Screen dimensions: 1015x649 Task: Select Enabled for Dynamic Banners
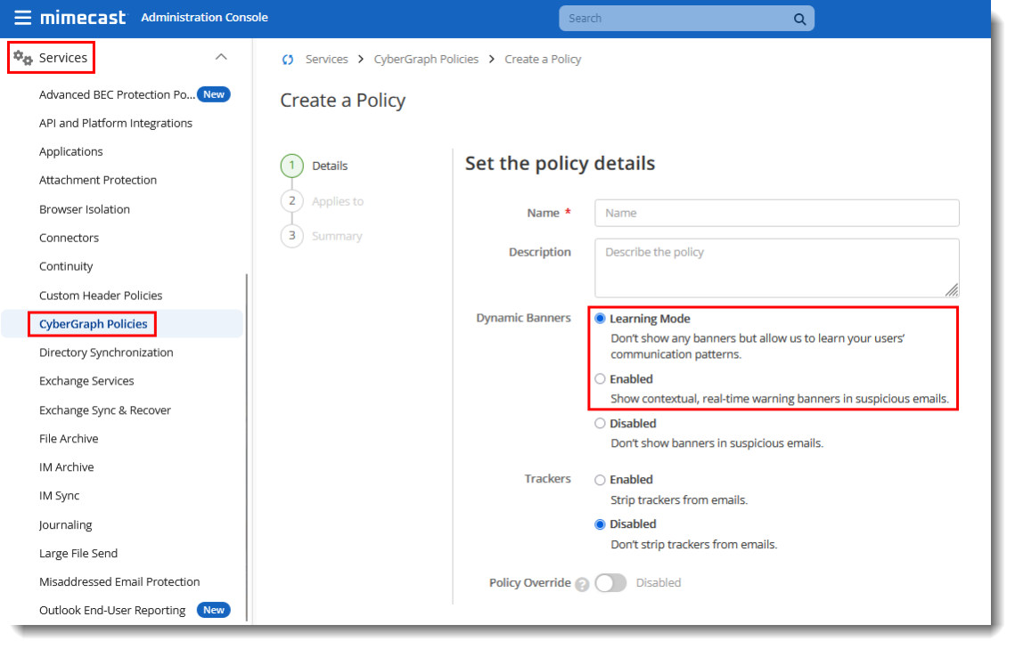pyautogui.click(x=600, y=378)
